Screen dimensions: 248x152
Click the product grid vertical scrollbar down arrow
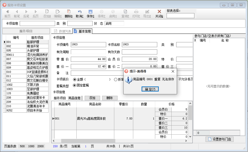tap(190, 137)
